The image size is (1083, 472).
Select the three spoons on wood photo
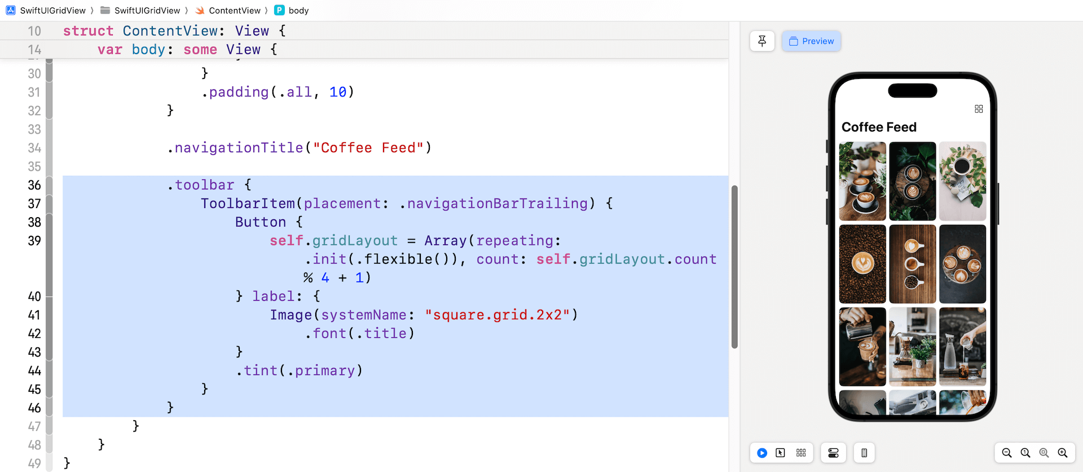(913, 264)
